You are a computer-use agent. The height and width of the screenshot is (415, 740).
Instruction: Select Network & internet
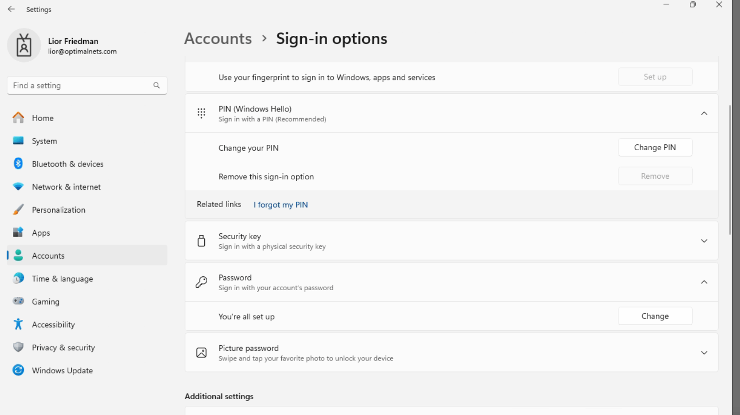87,186
